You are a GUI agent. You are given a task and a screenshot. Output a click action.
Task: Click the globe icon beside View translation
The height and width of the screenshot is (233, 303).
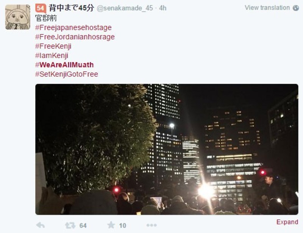pos(296,8)
